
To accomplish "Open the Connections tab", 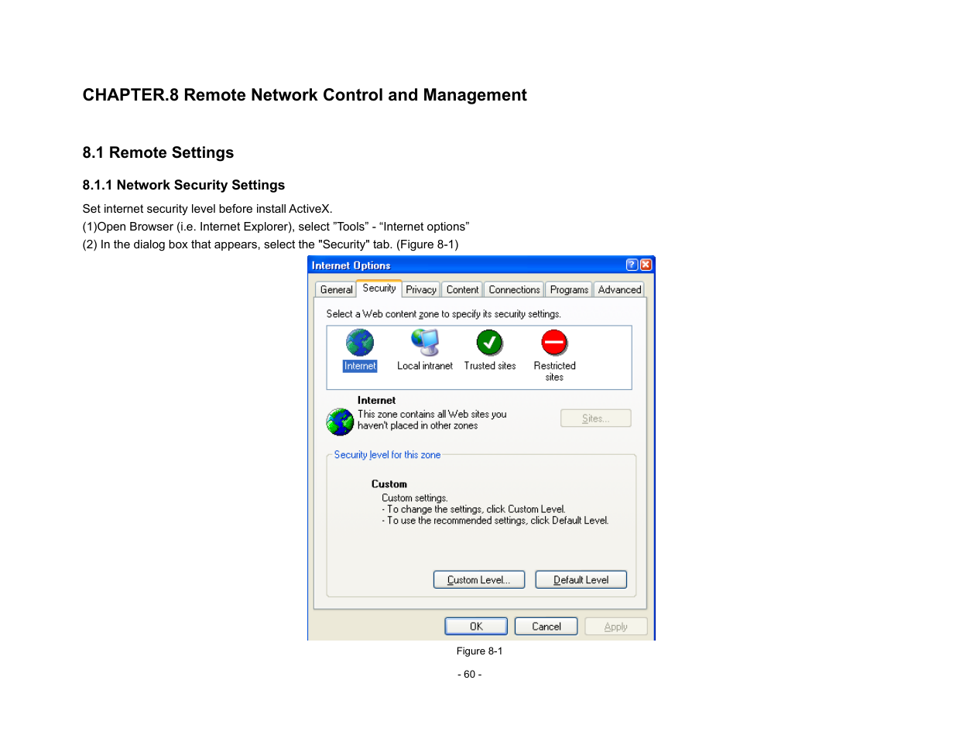I will [514, 289].
